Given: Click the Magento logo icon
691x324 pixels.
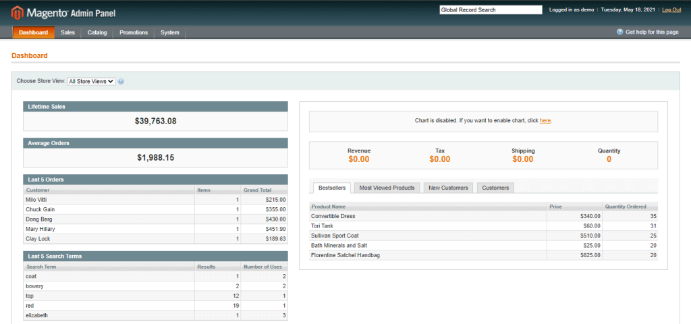Looking at the screenshot, I should pyautogui.click(x=17, y=13).
